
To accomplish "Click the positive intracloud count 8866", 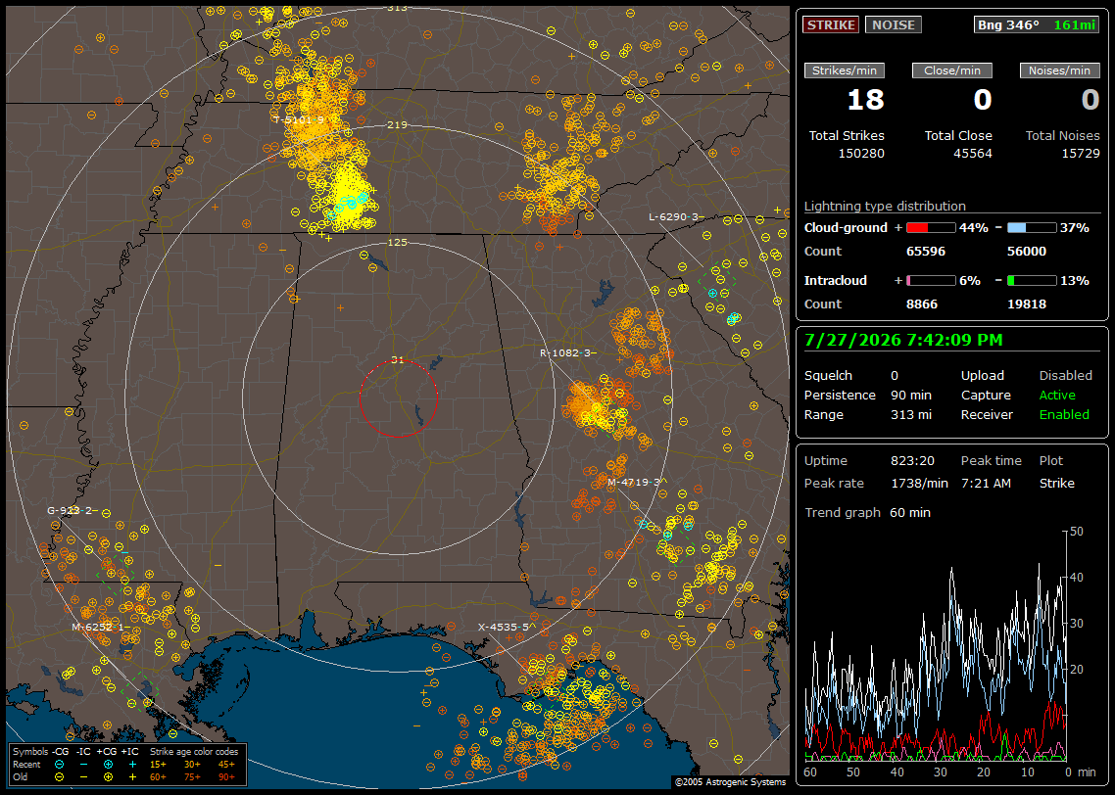I will tap(922, 304).
